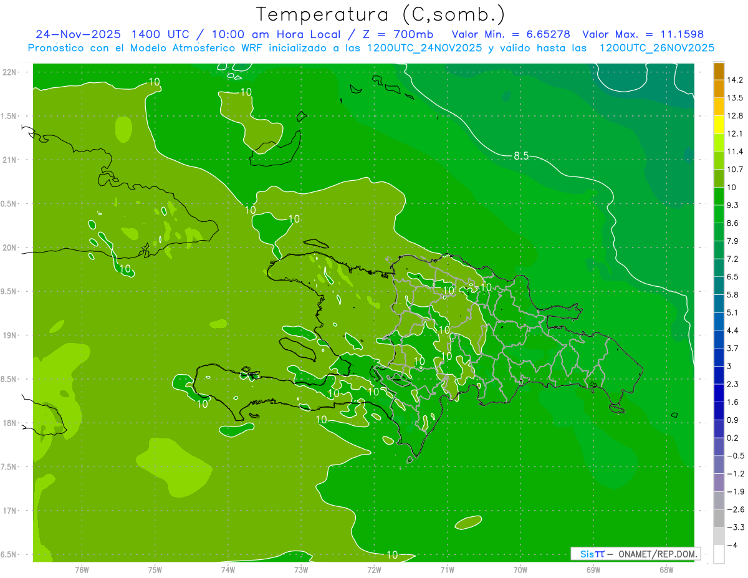Click the "5.8" color scale value
This screenshot has height=578, width=748.
733,294
